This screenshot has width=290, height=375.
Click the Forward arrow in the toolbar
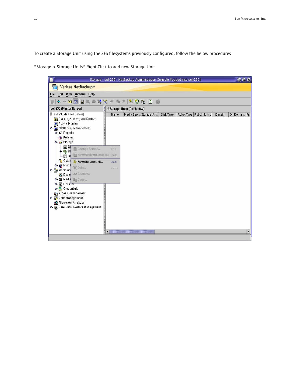tap(64, 102)
